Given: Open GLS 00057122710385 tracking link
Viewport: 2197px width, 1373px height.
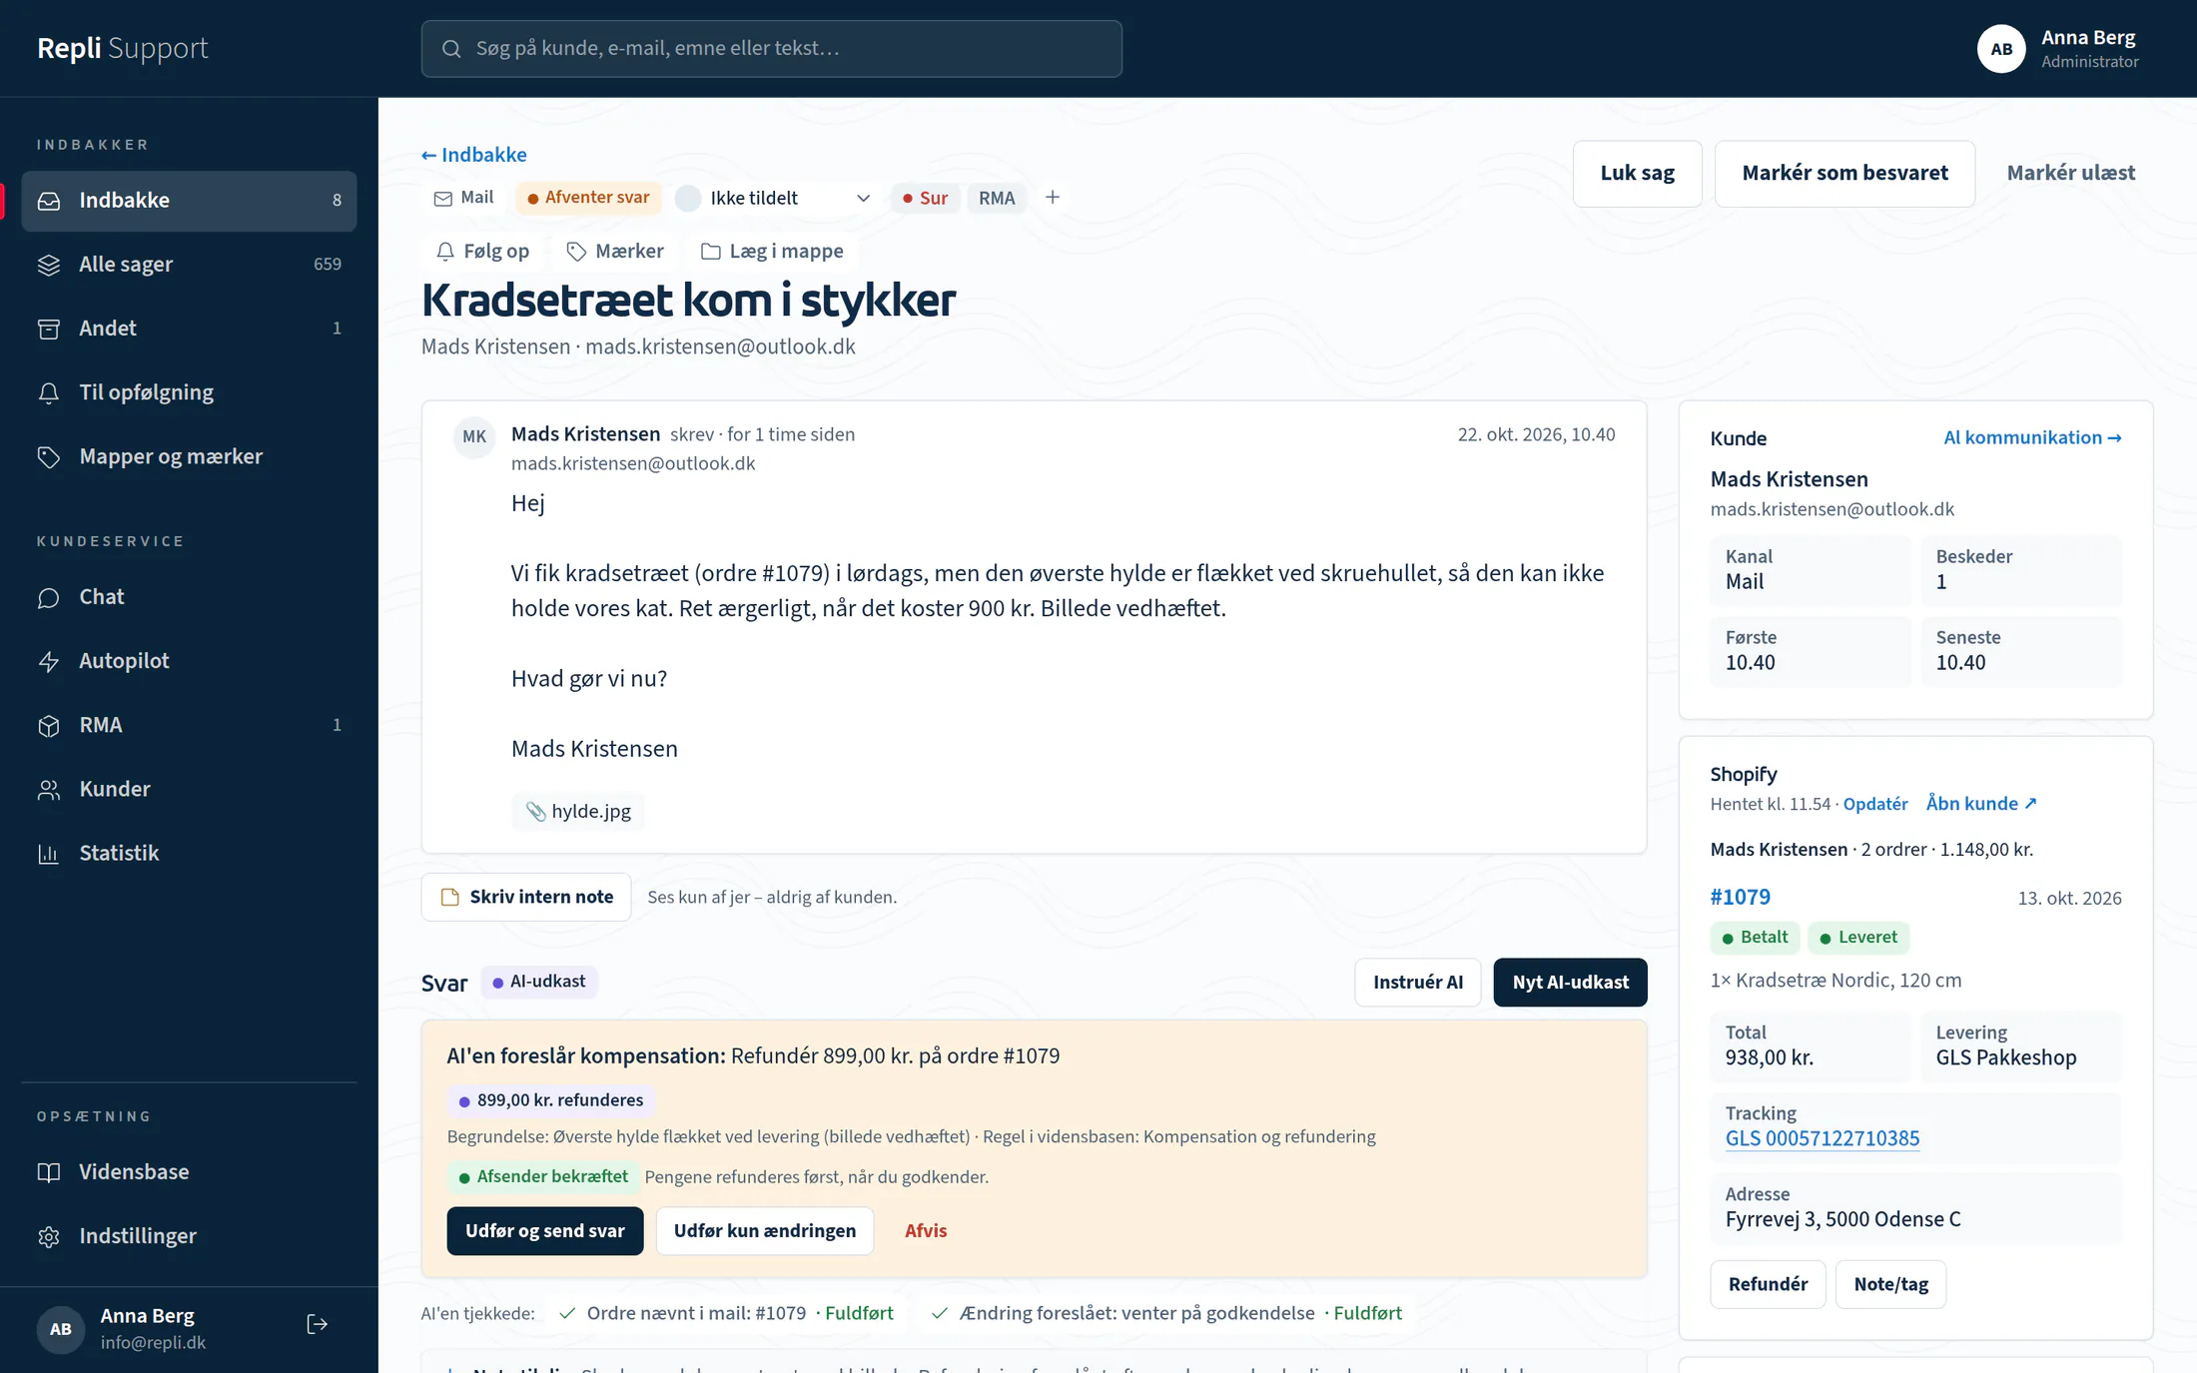Looking at the screenshot, I should tap(1823, 1138).
